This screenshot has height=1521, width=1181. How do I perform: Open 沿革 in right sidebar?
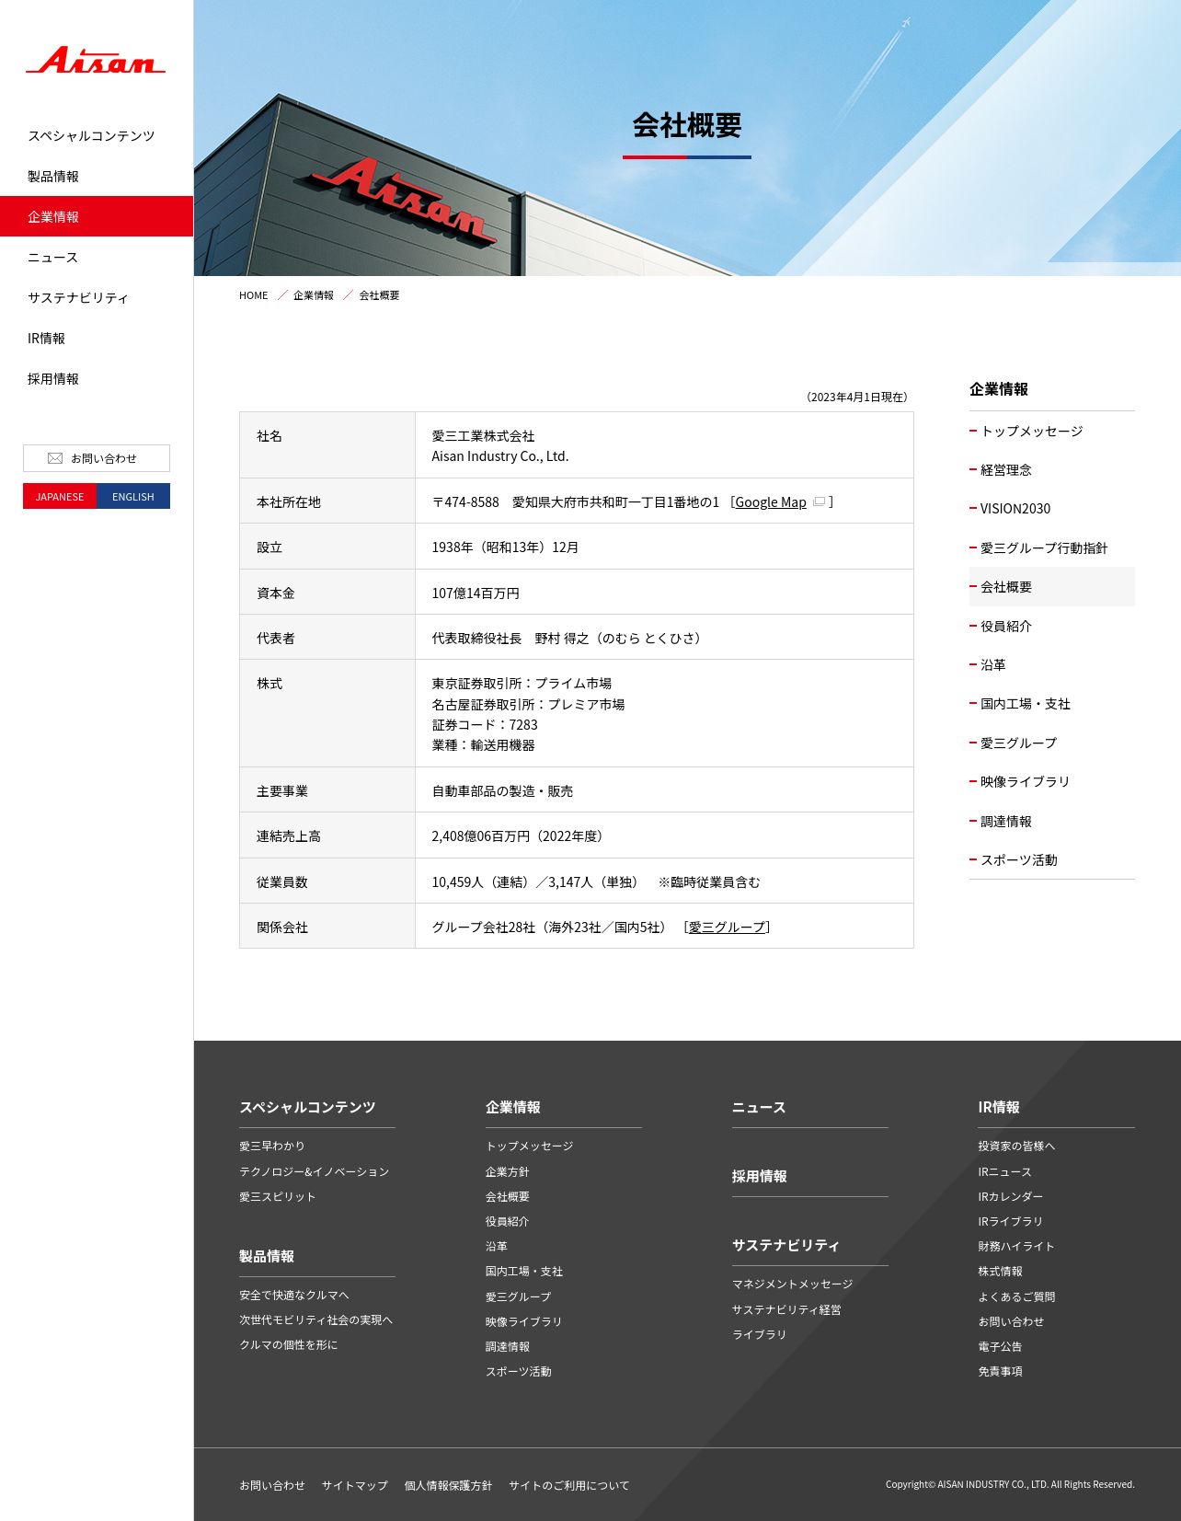coord(1052,664)
